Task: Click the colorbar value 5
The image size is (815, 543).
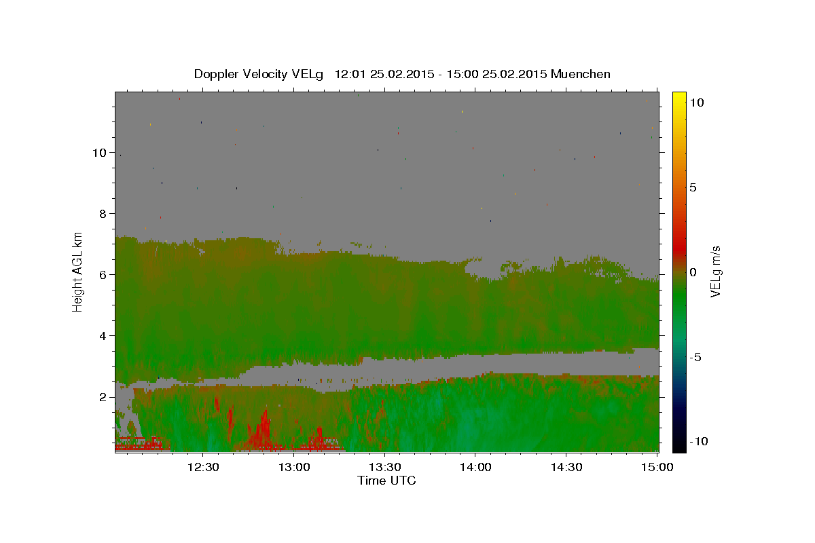Action: (x=693, y=187)
